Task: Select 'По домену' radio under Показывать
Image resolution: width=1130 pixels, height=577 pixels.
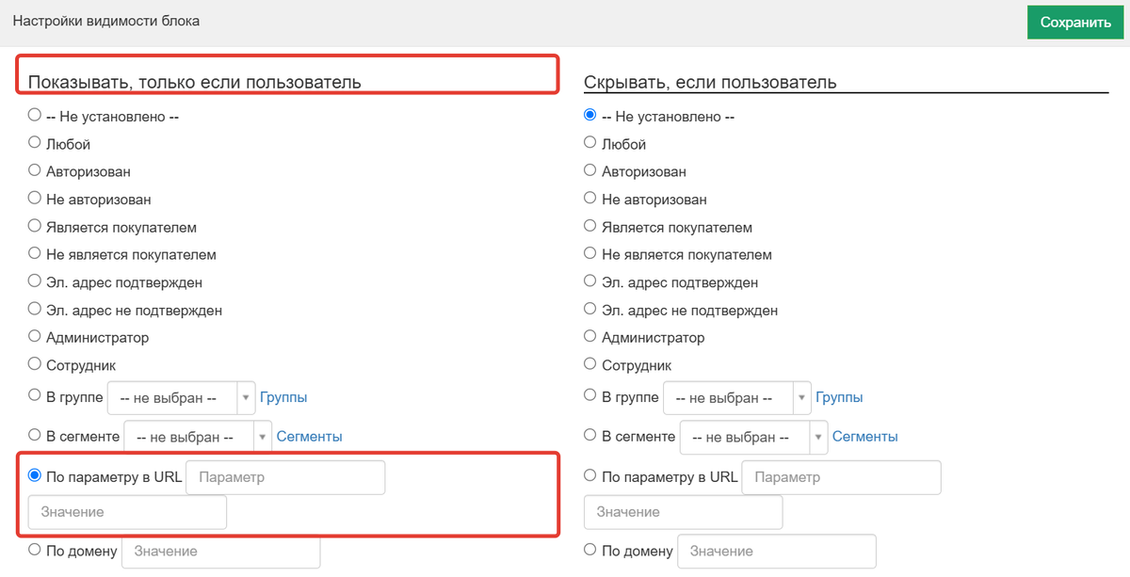Action: point(35,549)
